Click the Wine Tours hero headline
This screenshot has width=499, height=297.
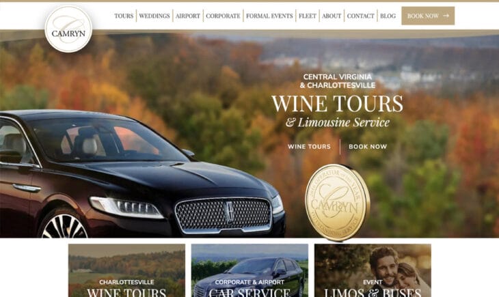coord(337,104)
